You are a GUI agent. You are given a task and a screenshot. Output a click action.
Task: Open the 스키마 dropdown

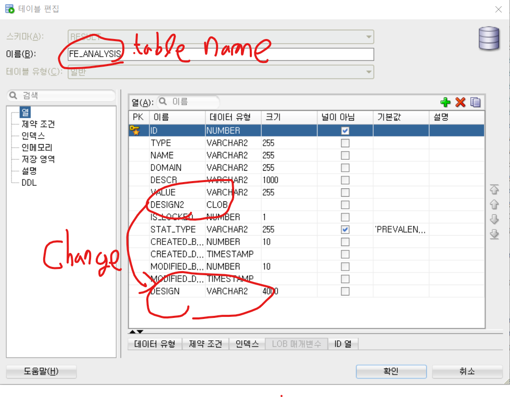click(368, 36)
